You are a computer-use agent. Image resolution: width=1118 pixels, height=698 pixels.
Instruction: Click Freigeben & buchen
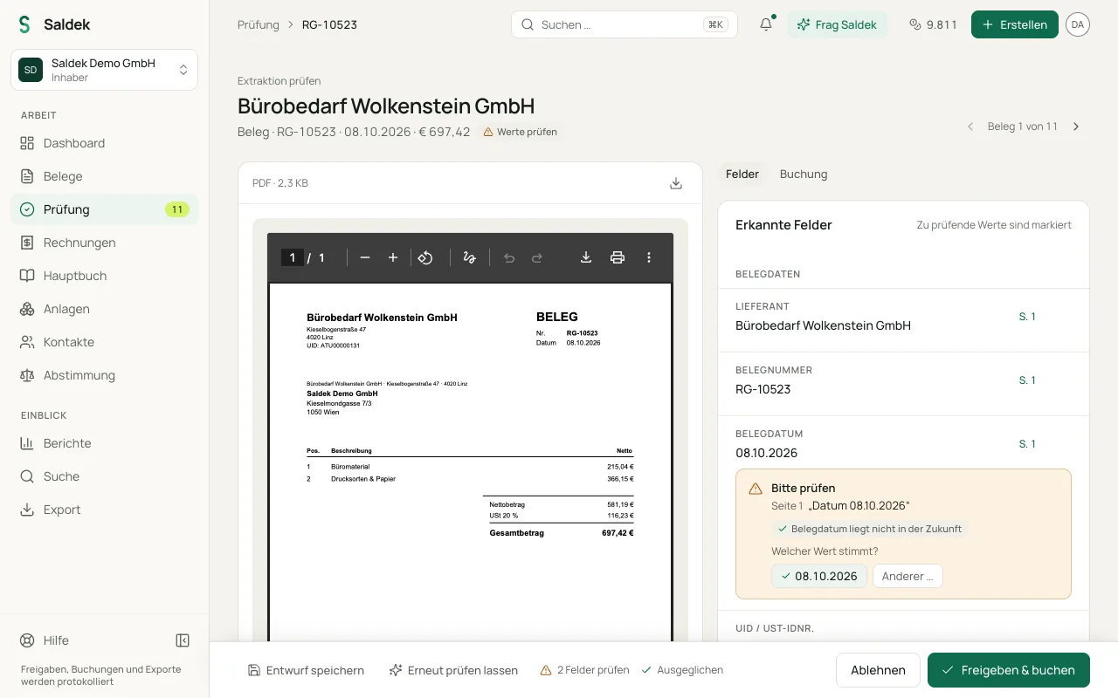(x=1009, y=670)
